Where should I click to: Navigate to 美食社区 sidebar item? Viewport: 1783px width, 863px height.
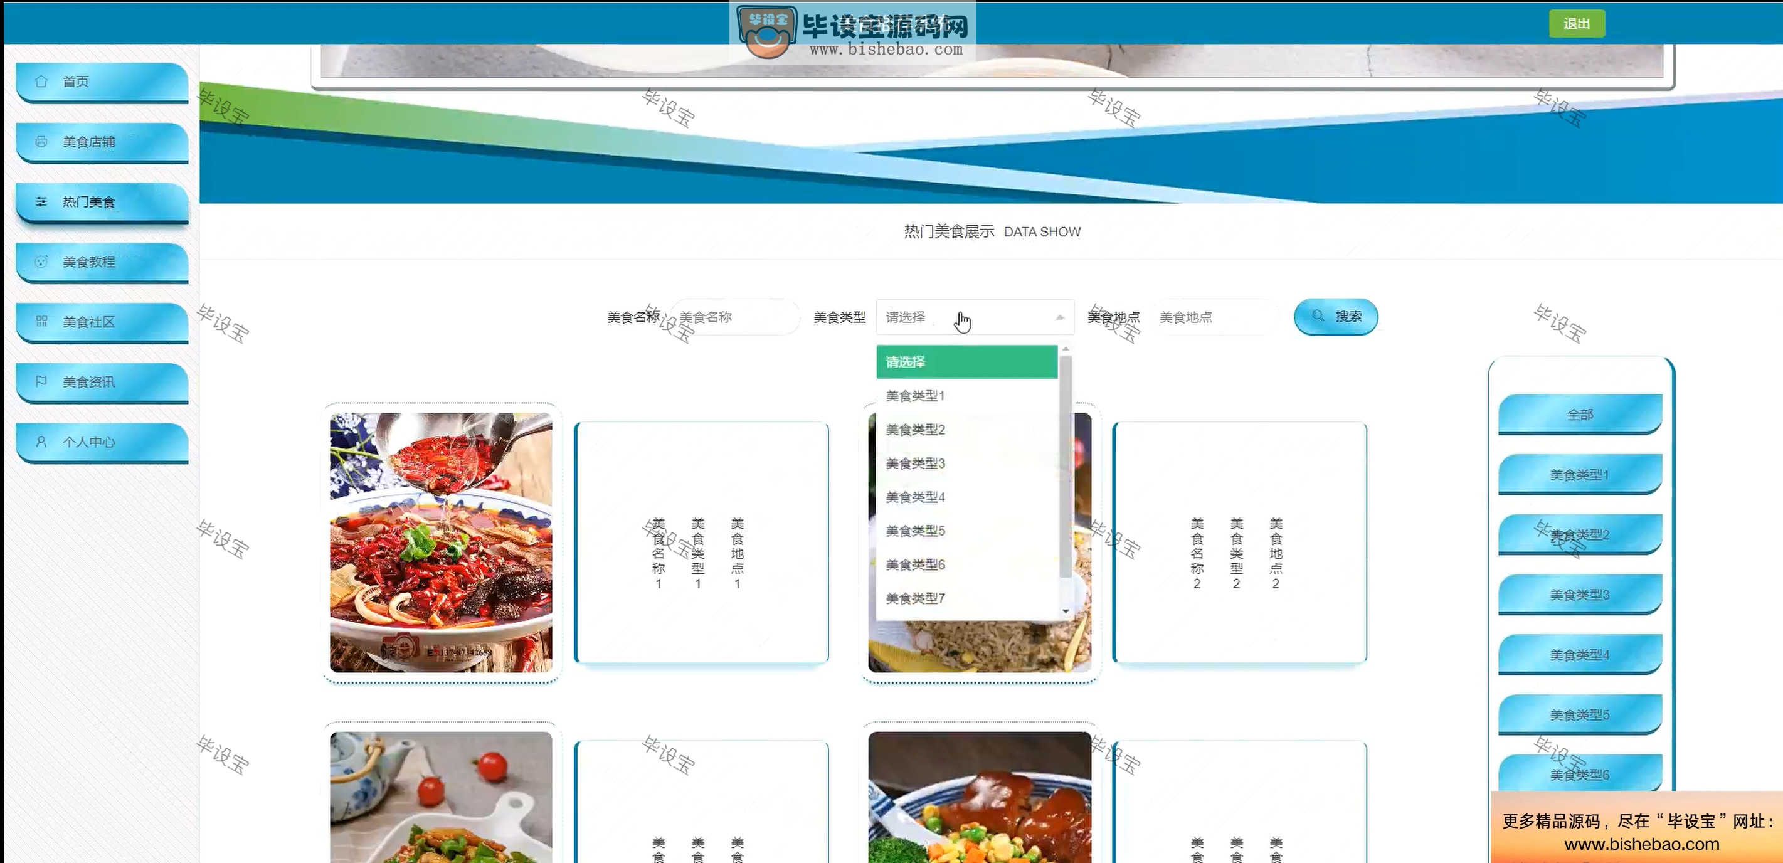pos(102,322)
